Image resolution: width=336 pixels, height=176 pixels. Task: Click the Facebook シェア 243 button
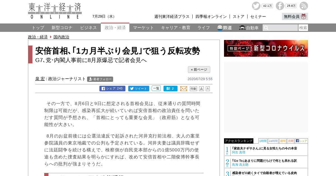(112, 89)
